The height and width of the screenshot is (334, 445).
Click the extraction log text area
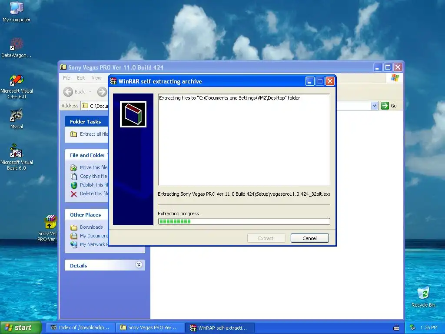click(244, 140)
